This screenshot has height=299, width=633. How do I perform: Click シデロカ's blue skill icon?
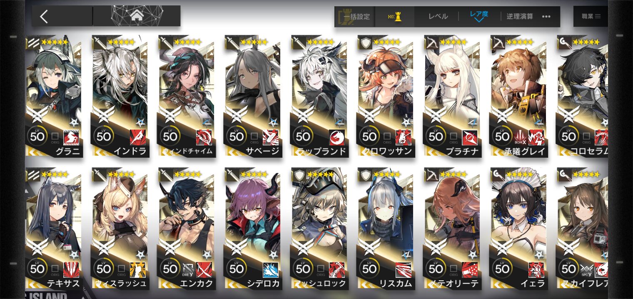(x=270, y=270)
